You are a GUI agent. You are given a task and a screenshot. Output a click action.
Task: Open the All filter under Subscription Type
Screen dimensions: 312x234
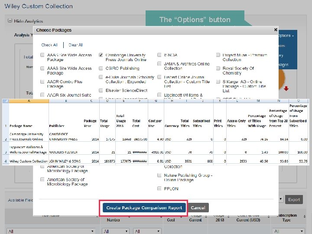[289, 231]
